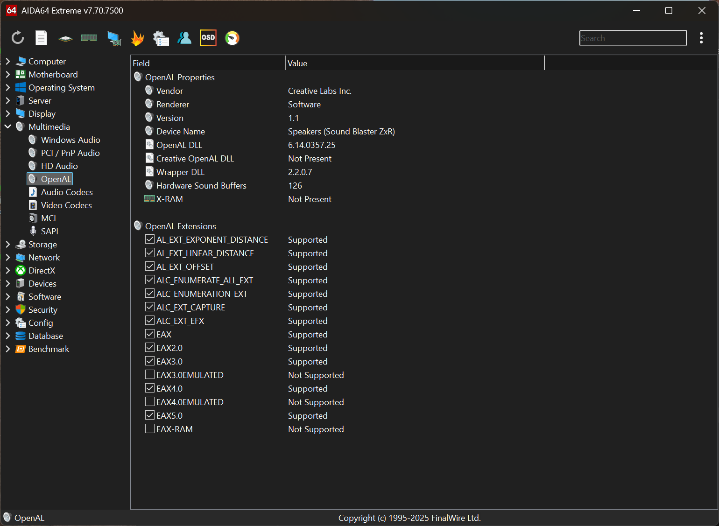Expand the Display tree node

click(x=7, y=113)
